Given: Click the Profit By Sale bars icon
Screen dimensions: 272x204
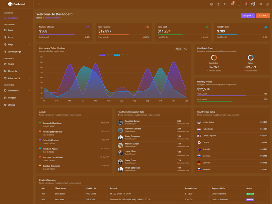Looking at the screenshot, I should pyautogui.click(x=266, y=27).
